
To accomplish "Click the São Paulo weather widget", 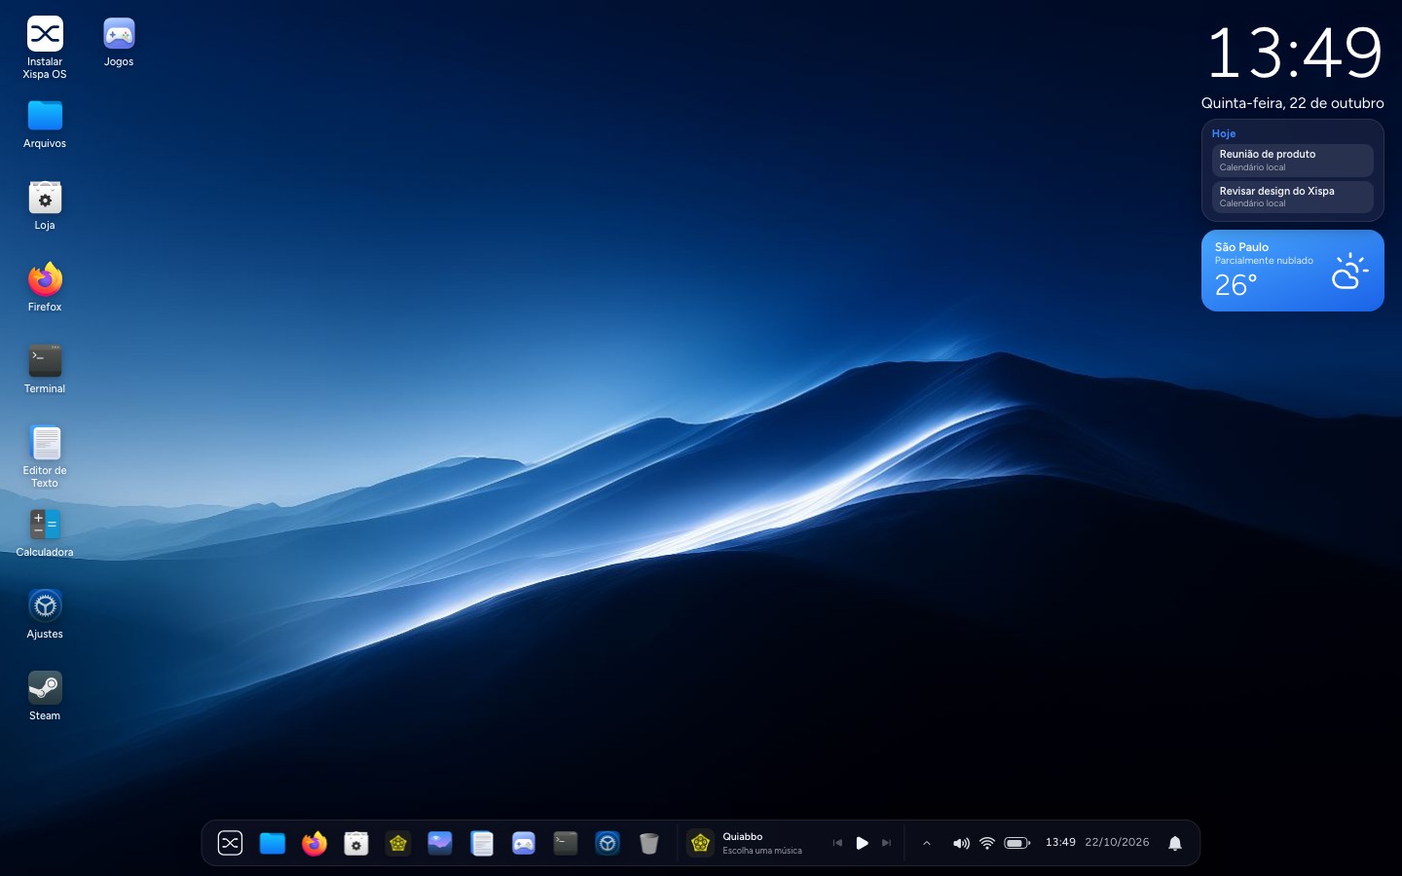I will [x=1292, y=271].
